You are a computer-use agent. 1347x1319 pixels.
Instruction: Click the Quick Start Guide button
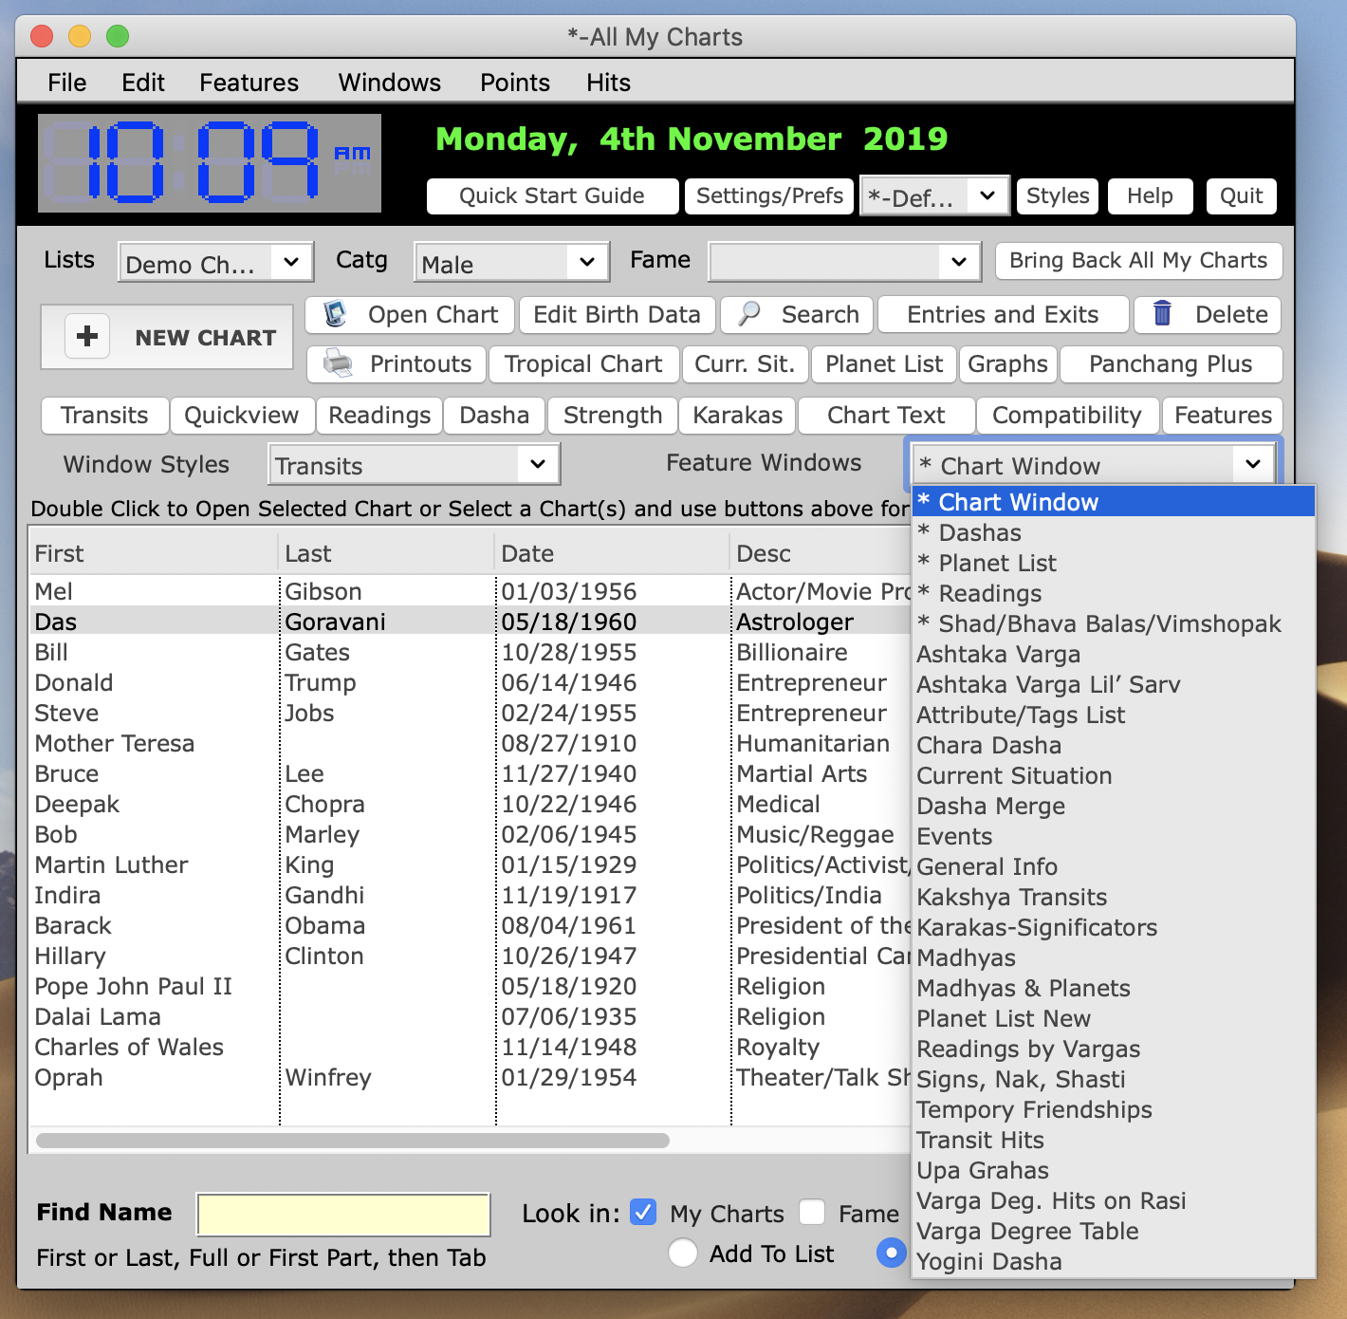click(552, 196)
